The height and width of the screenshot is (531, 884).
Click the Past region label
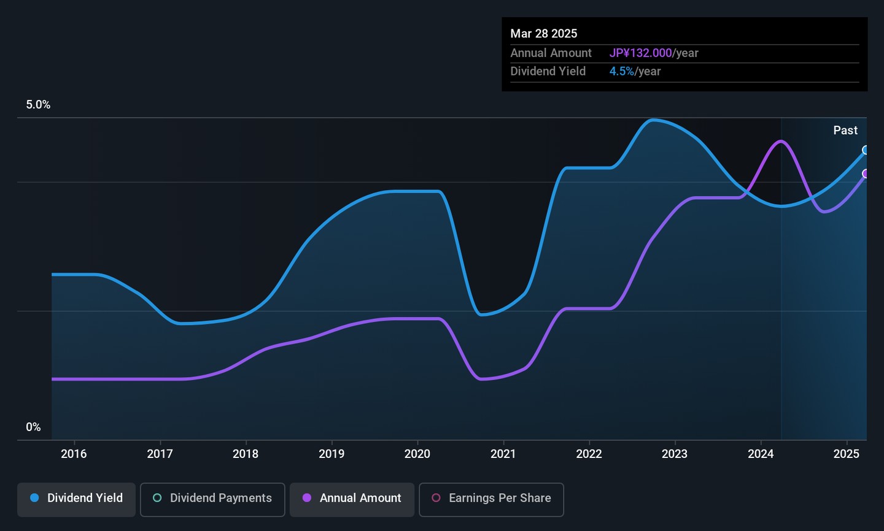coord(845,131)
